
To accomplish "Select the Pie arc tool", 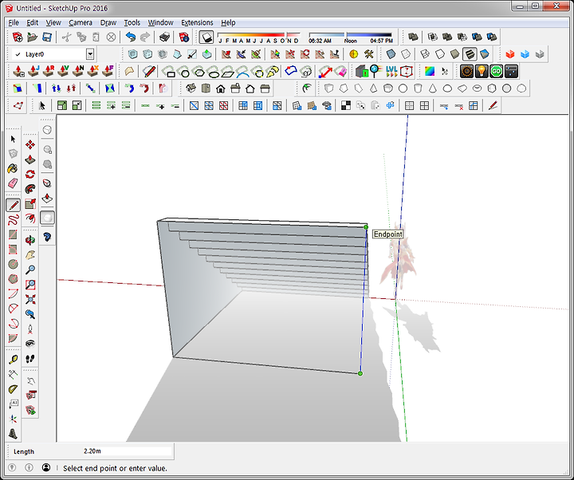I will pyautogui.click(x=14, y=337).
